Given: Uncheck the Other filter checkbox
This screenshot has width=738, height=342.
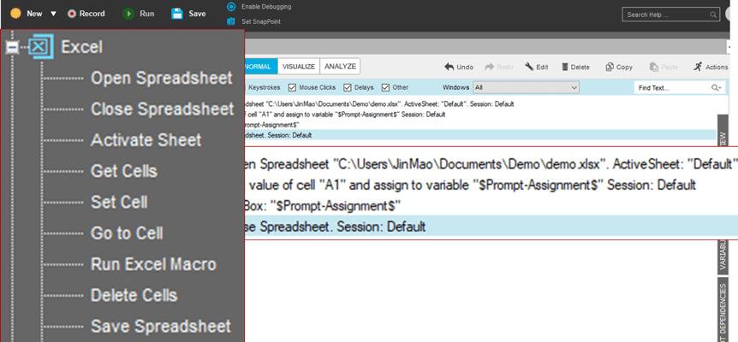Looking at the screenshot, I should [x=385, y=87].
